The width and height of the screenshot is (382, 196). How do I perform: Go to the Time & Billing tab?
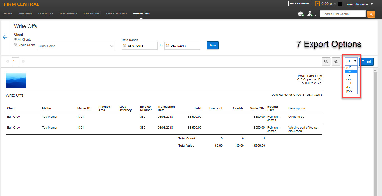[116, 14]
